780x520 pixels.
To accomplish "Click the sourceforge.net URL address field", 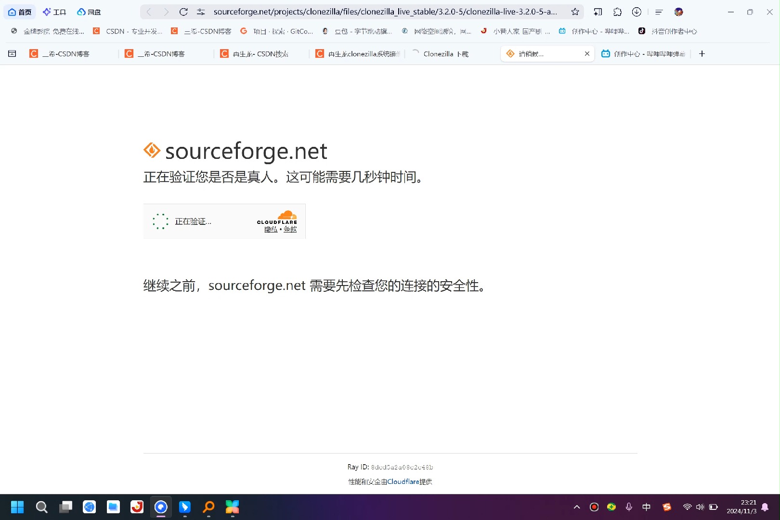I will (385, 12).
